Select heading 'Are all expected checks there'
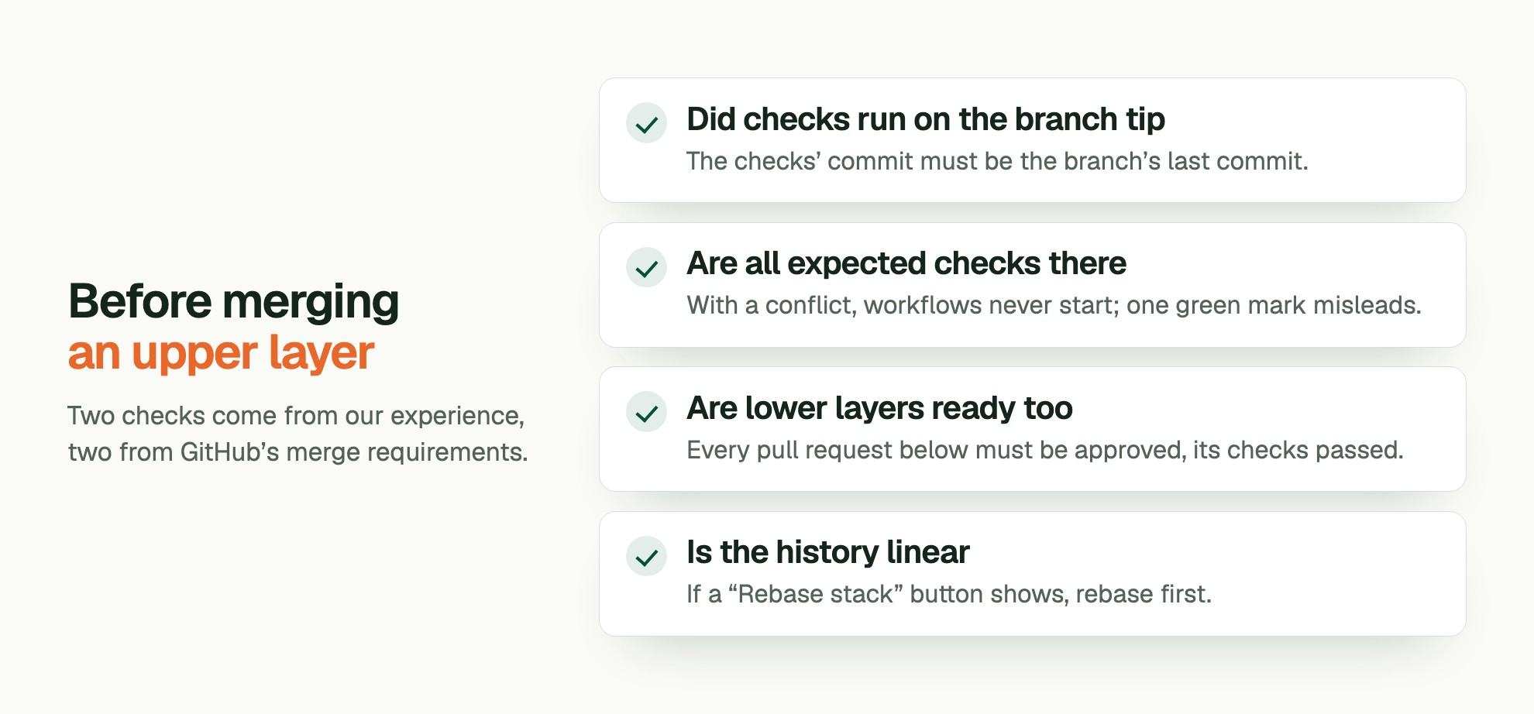Image resolution: width=1534 pixels, height=714 pixels. tap(906, 263)
